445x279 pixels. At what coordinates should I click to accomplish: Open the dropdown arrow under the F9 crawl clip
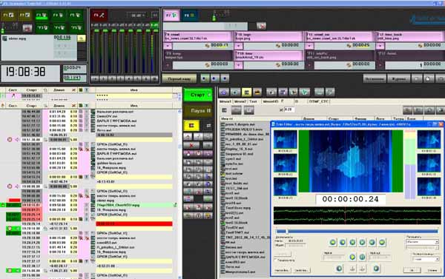168,46
